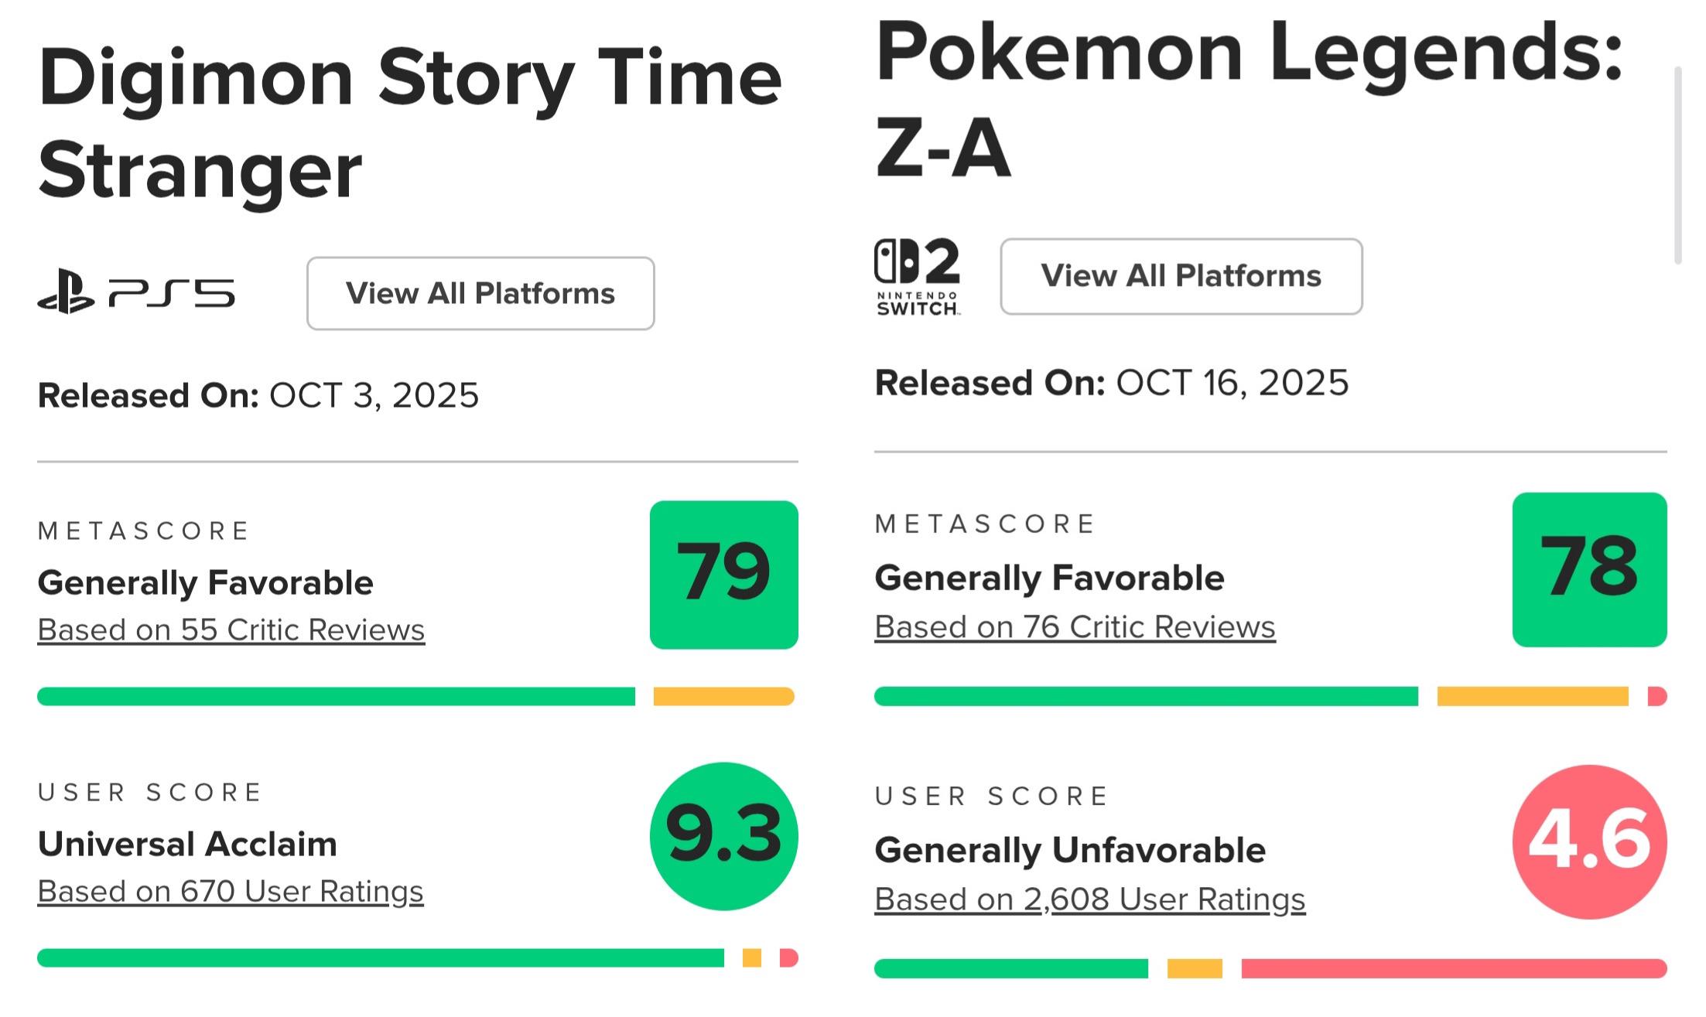Click Pokemon's red 4.6 user score circle
1706x1017 pixels.
click(1589, 841)
